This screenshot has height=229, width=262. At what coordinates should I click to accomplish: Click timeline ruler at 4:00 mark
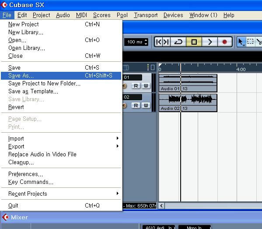(241, 69)
